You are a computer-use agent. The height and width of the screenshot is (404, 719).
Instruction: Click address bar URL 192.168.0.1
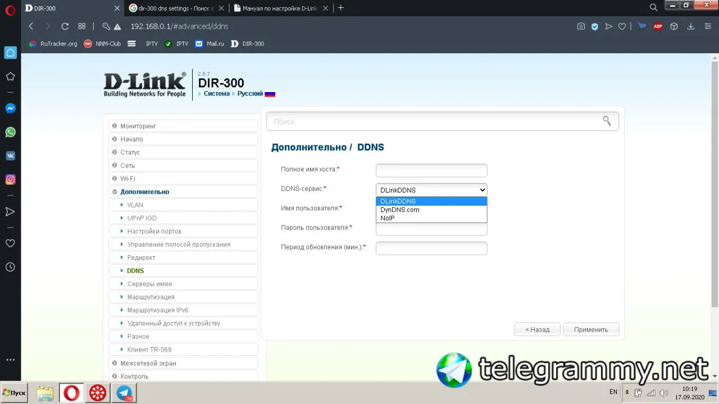(179, 26)
